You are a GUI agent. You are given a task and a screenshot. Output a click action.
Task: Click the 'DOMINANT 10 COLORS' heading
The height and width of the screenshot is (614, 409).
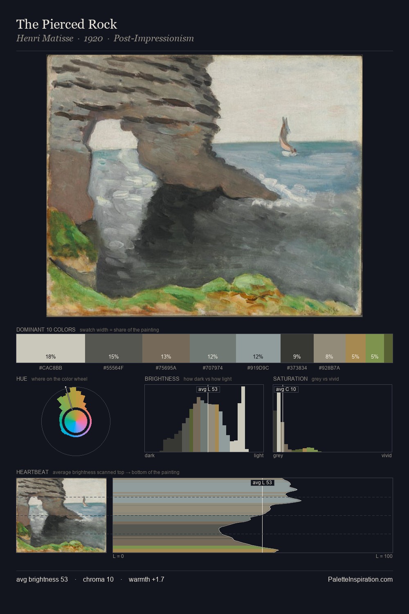point(46,330)
